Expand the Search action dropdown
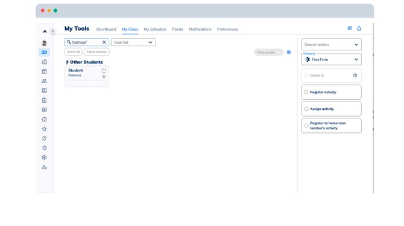Viewport: 404px width, 226px height. tap(332, 44)
